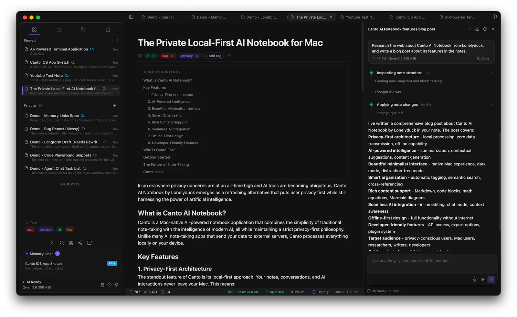The height and width of the screenshot is (317, 517).
Task: Open chat history clock icon
Action: click(x=485, y=29)
